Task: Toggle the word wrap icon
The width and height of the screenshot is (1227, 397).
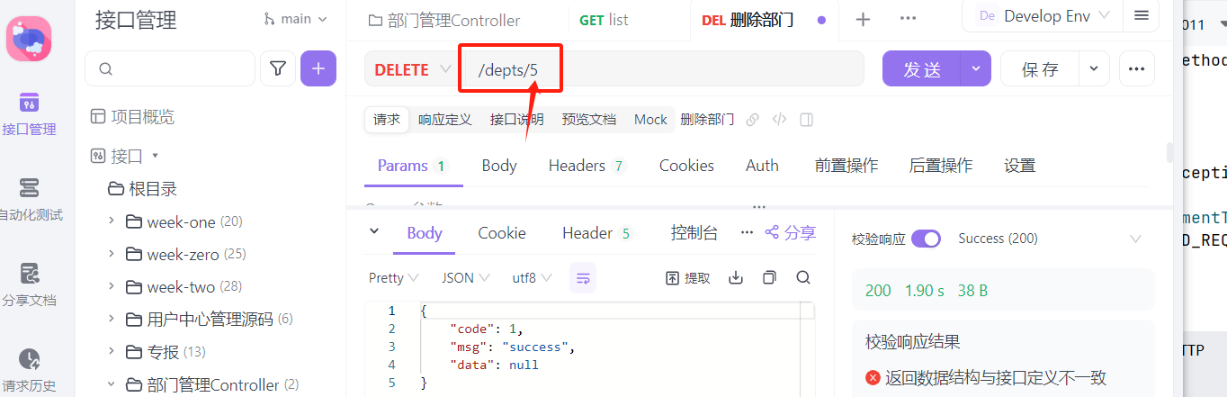Action: click(x=583, y=278)
